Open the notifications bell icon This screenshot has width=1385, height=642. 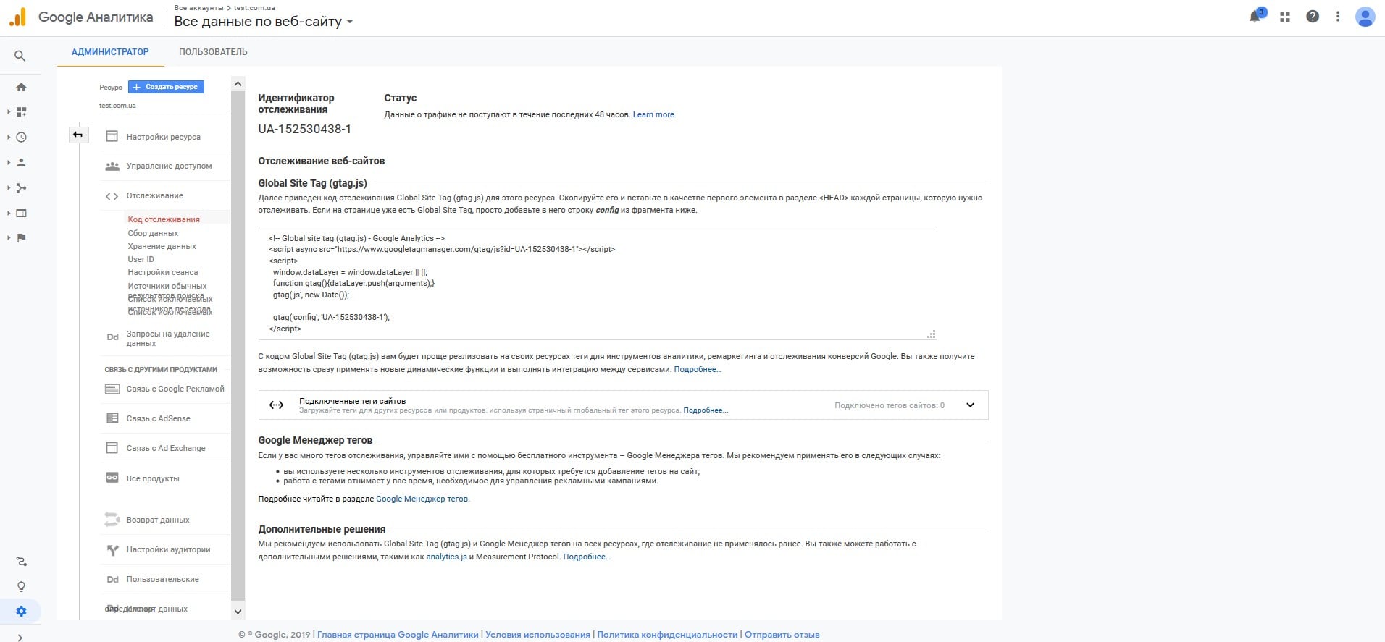point(1255,17)
